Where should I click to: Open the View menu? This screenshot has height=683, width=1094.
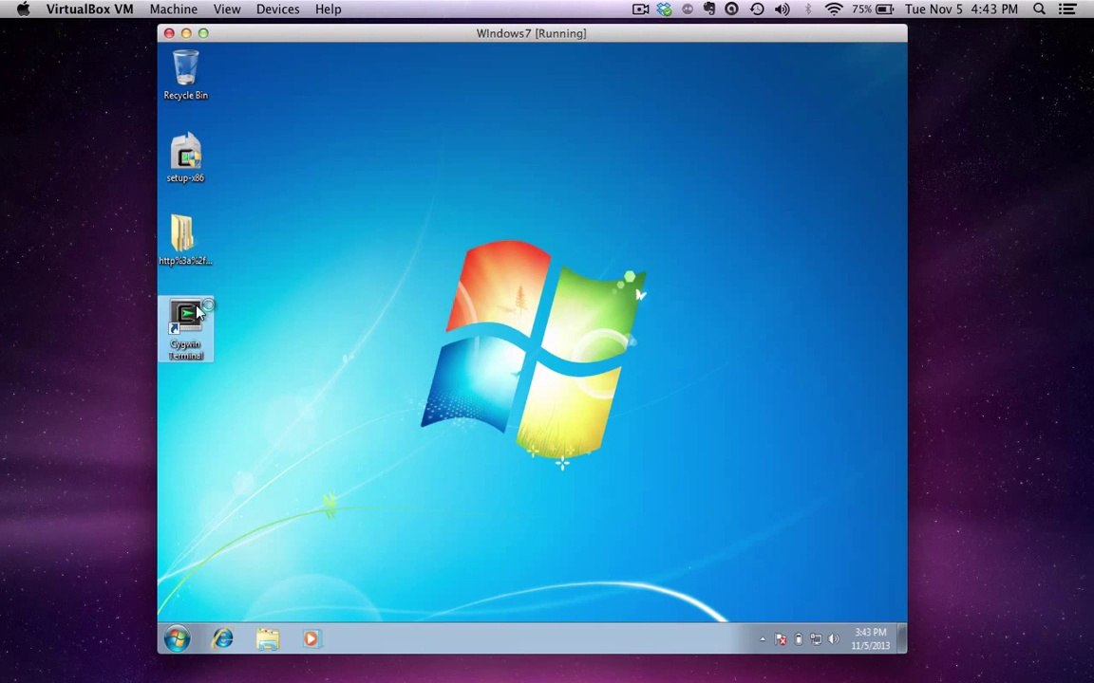[227, 9]
